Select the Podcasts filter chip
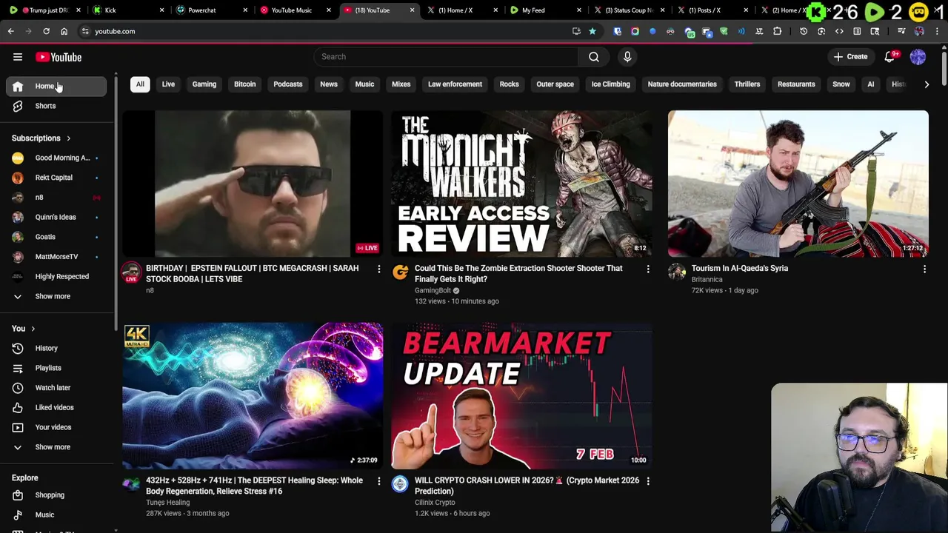948x533 pixels. click(287, 84)
